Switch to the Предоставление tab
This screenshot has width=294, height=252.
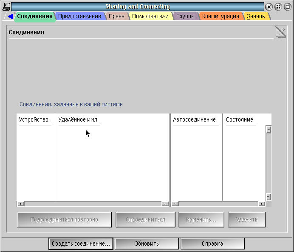pyautogui.click(x=79, y=17)
